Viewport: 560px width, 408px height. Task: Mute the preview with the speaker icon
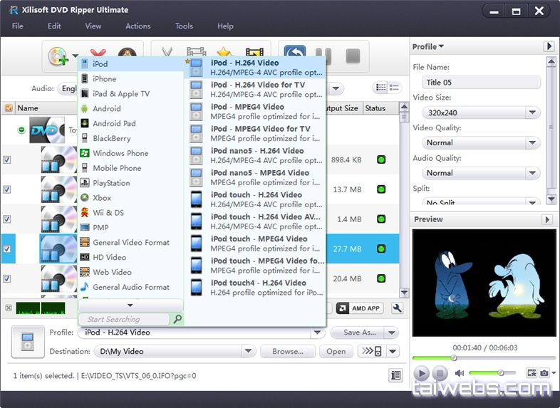tap(460, 373)
